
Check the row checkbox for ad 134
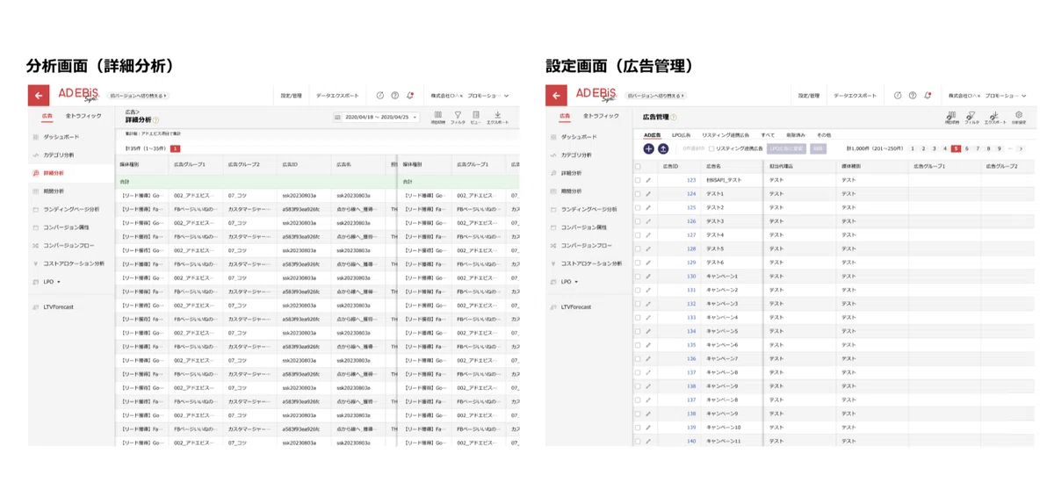(638, 331)
